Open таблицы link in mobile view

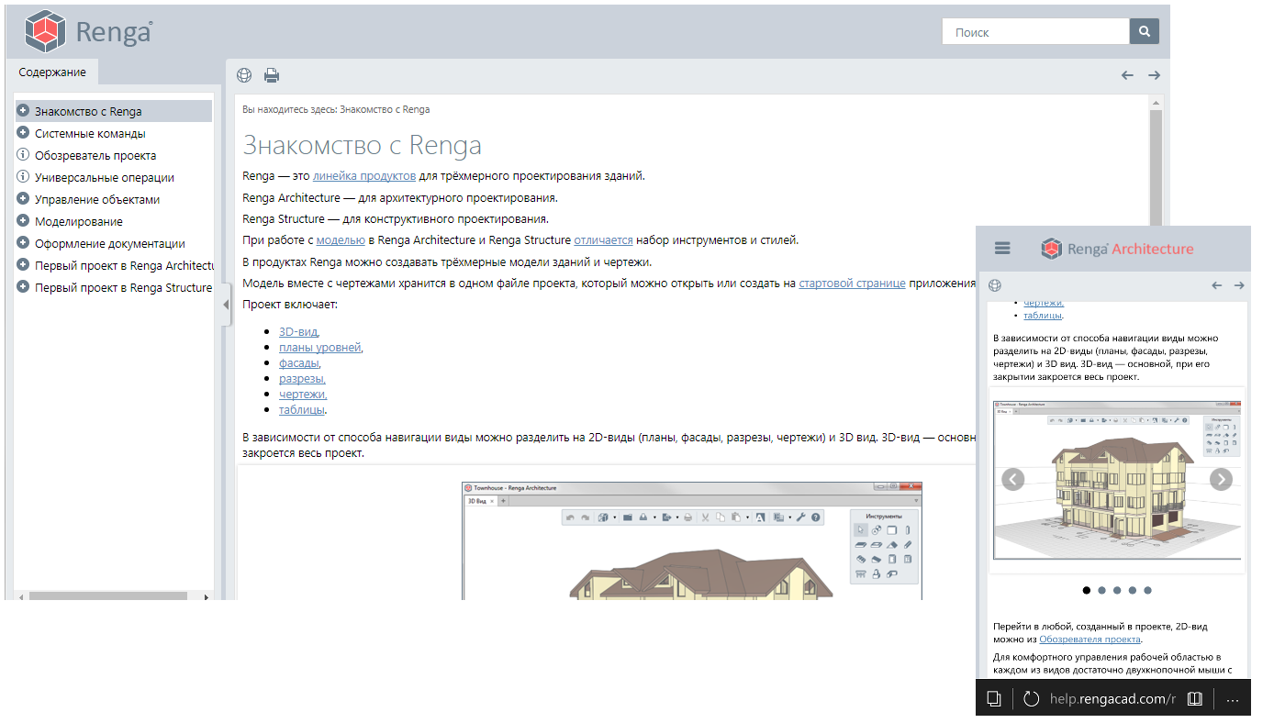1044,315
